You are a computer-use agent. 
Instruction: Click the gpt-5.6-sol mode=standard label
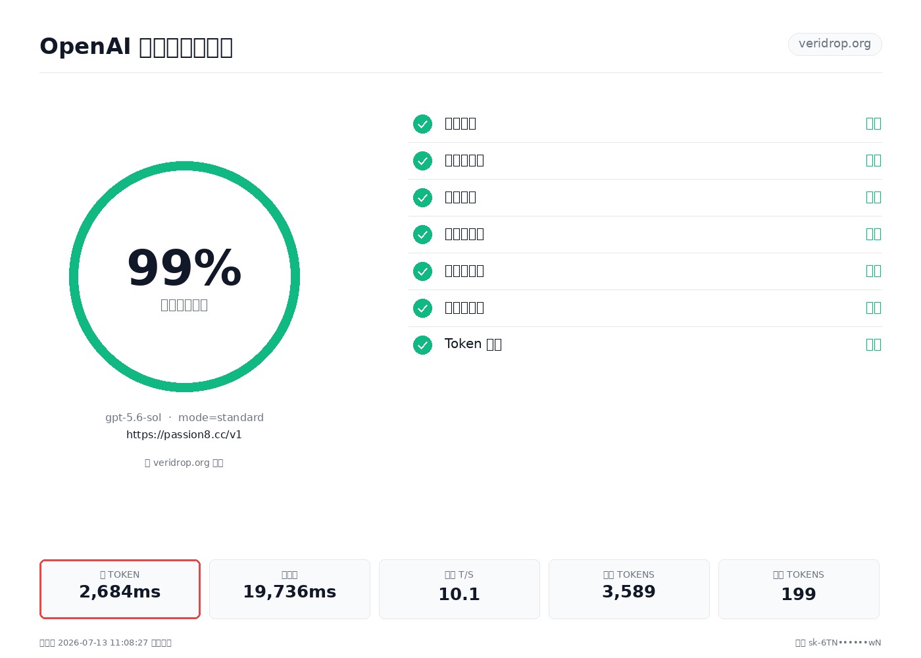pos(184,417)
